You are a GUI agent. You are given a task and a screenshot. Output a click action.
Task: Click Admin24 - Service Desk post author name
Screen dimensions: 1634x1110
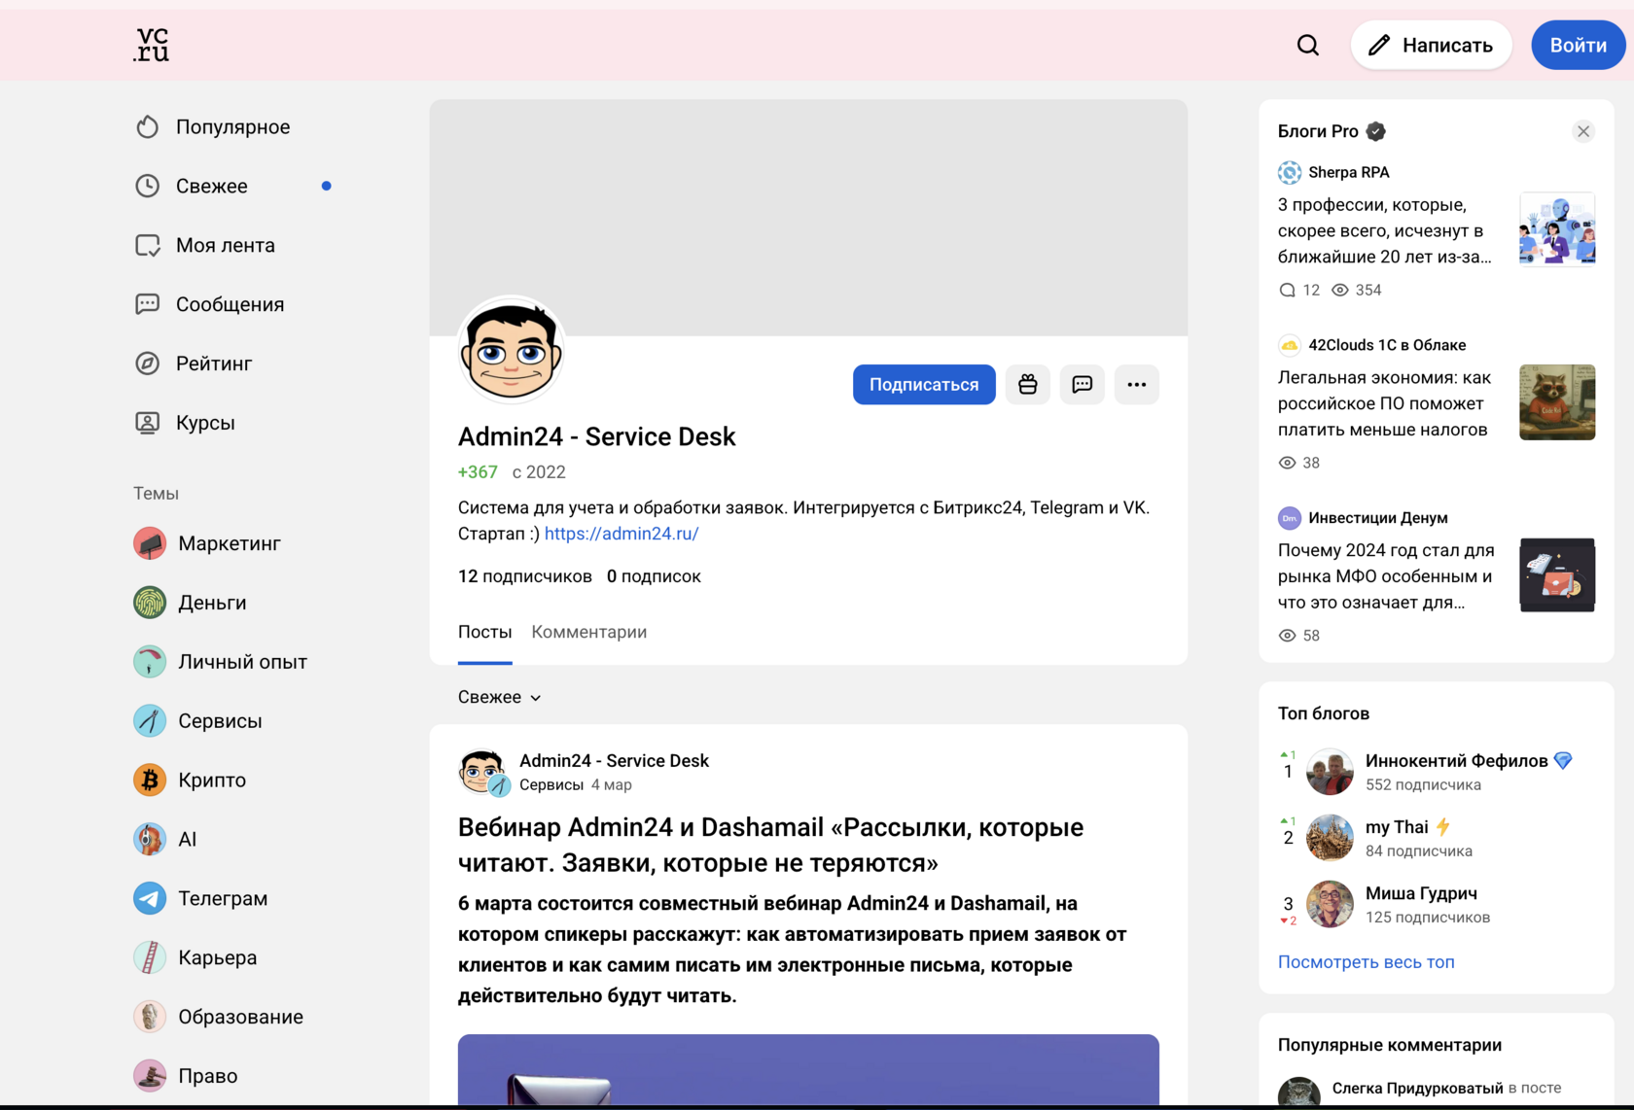coord(614,760)
